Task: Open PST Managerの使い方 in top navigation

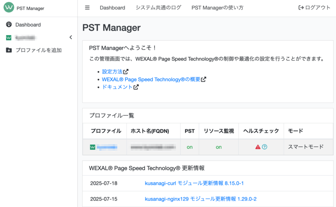Action: (x=218, y=8)
